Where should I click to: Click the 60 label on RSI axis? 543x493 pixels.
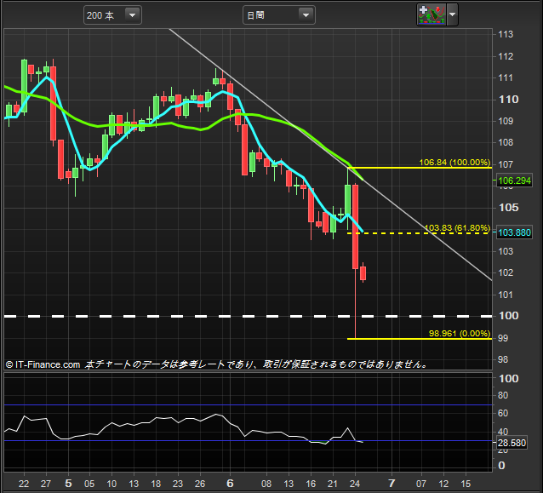(x=503, y=413)
